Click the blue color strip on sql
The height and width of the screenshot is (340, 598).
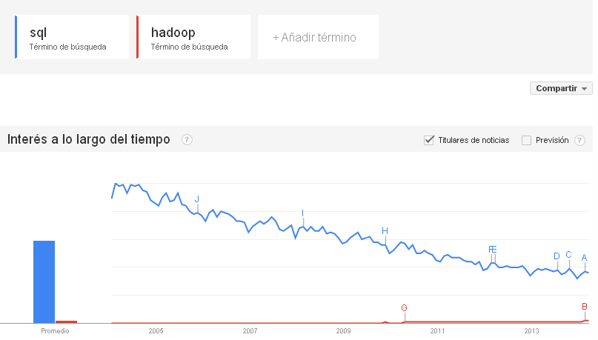(x=16, y=37)
